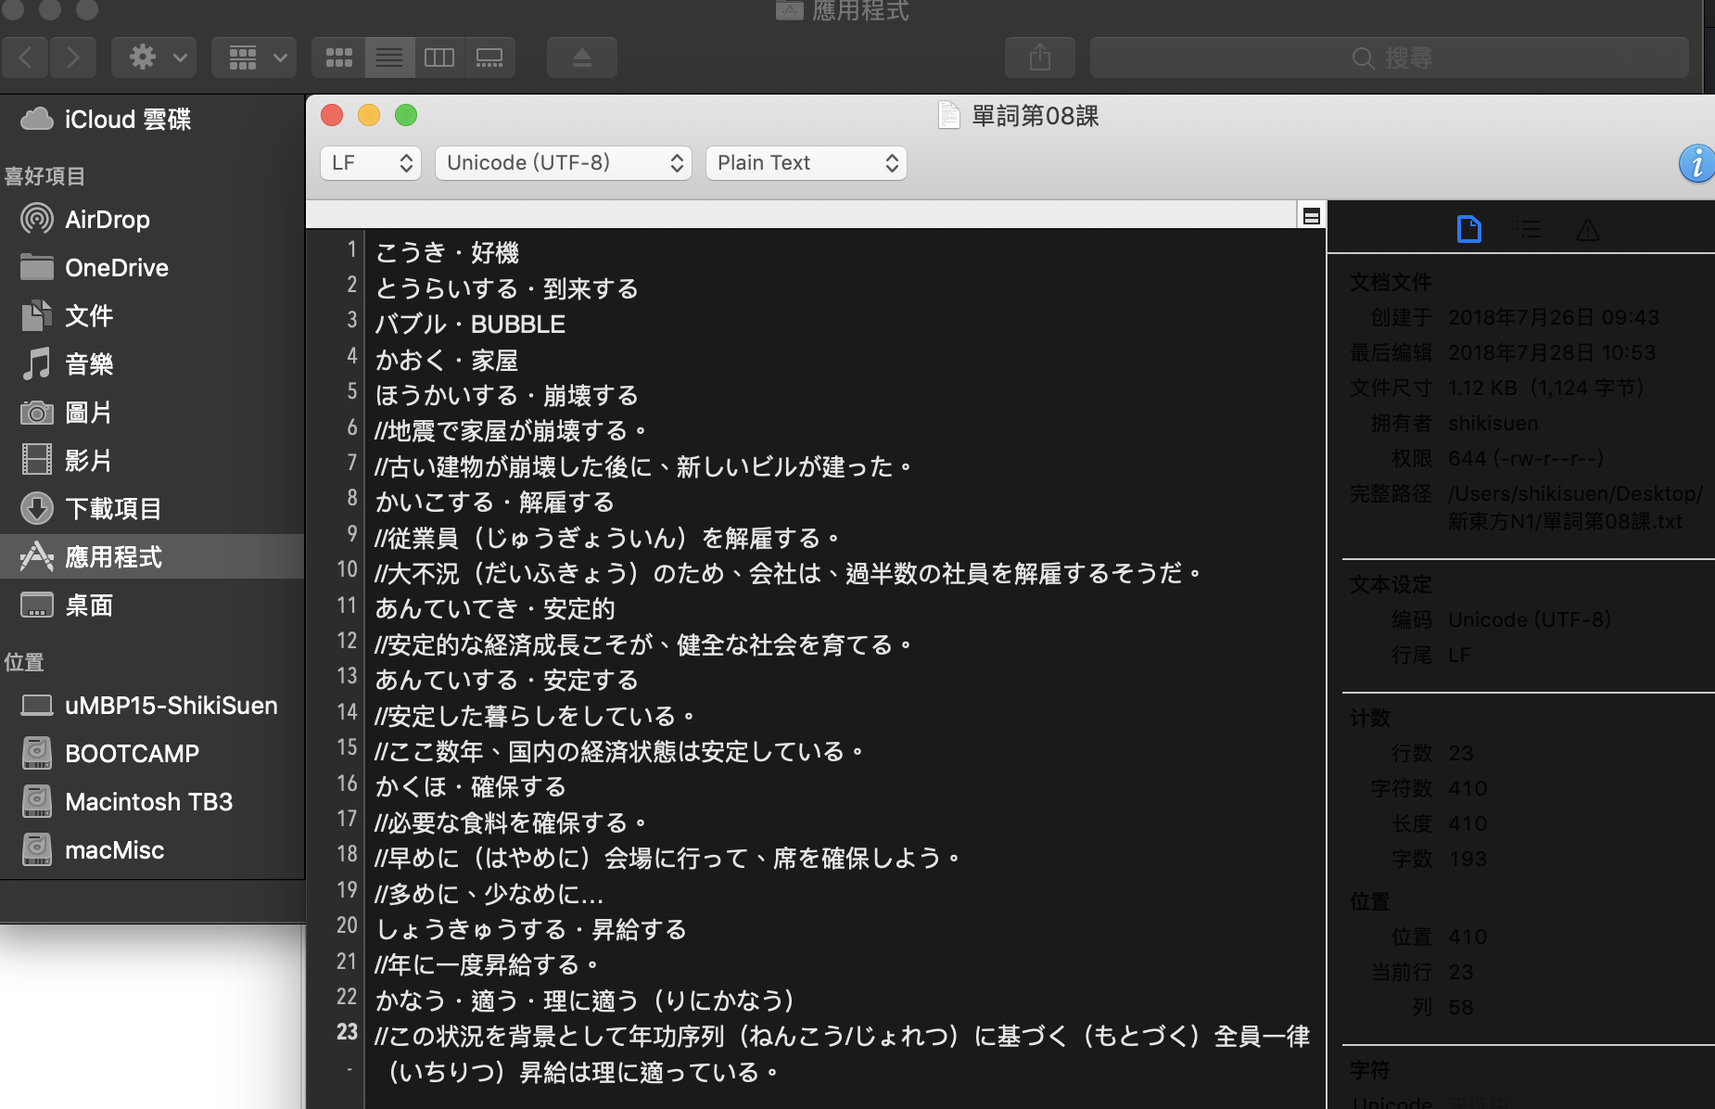Click the file path ending 單詞第08課.txt
1715x1109 pixels.
click(1575, 507)
